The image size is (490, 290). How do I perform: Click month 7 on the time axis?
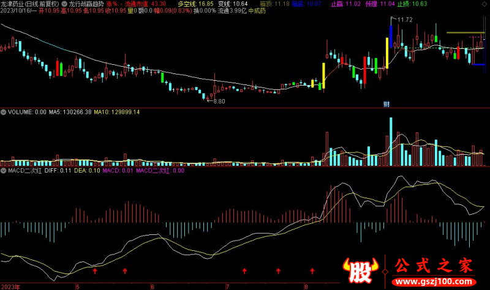(x=227, y=287)
